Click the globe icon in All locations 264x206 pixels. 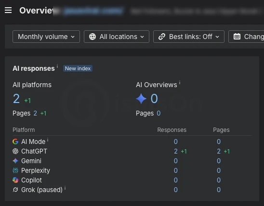click(92, 37)
